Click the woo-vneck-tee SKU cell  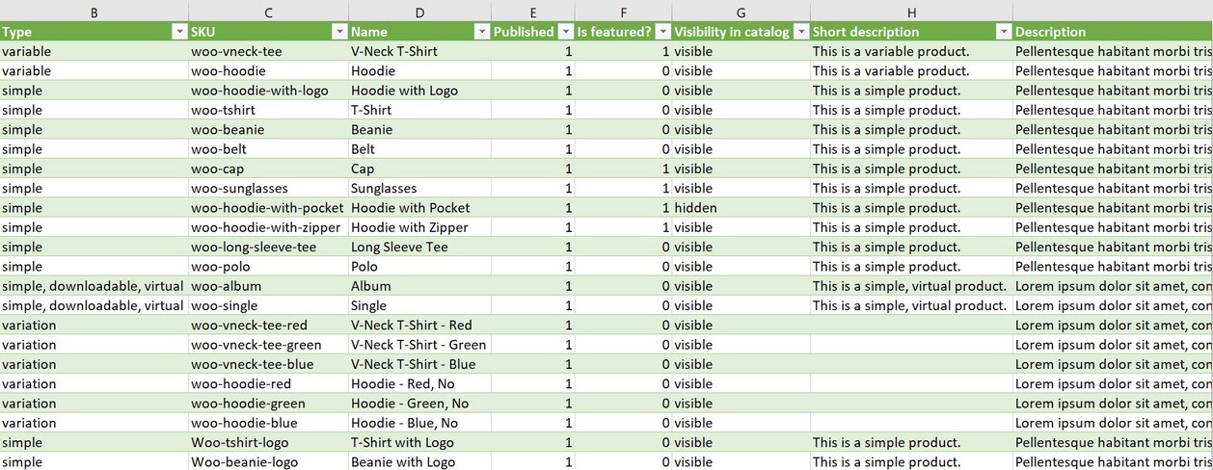pos(237,51)
